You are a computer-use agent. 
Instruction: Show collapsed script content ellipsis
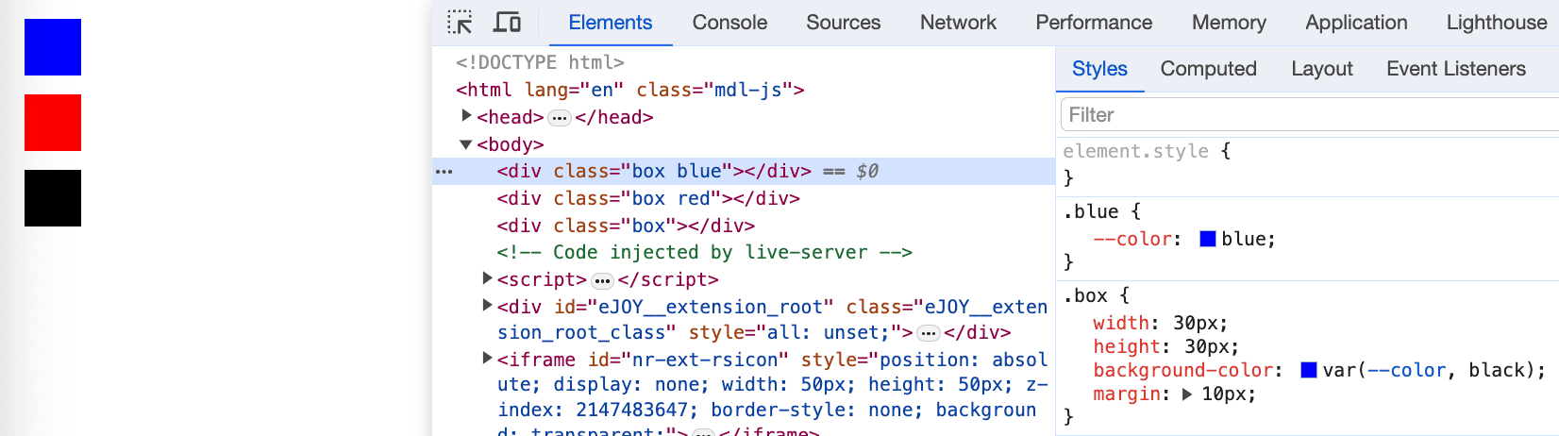point(602,280)
